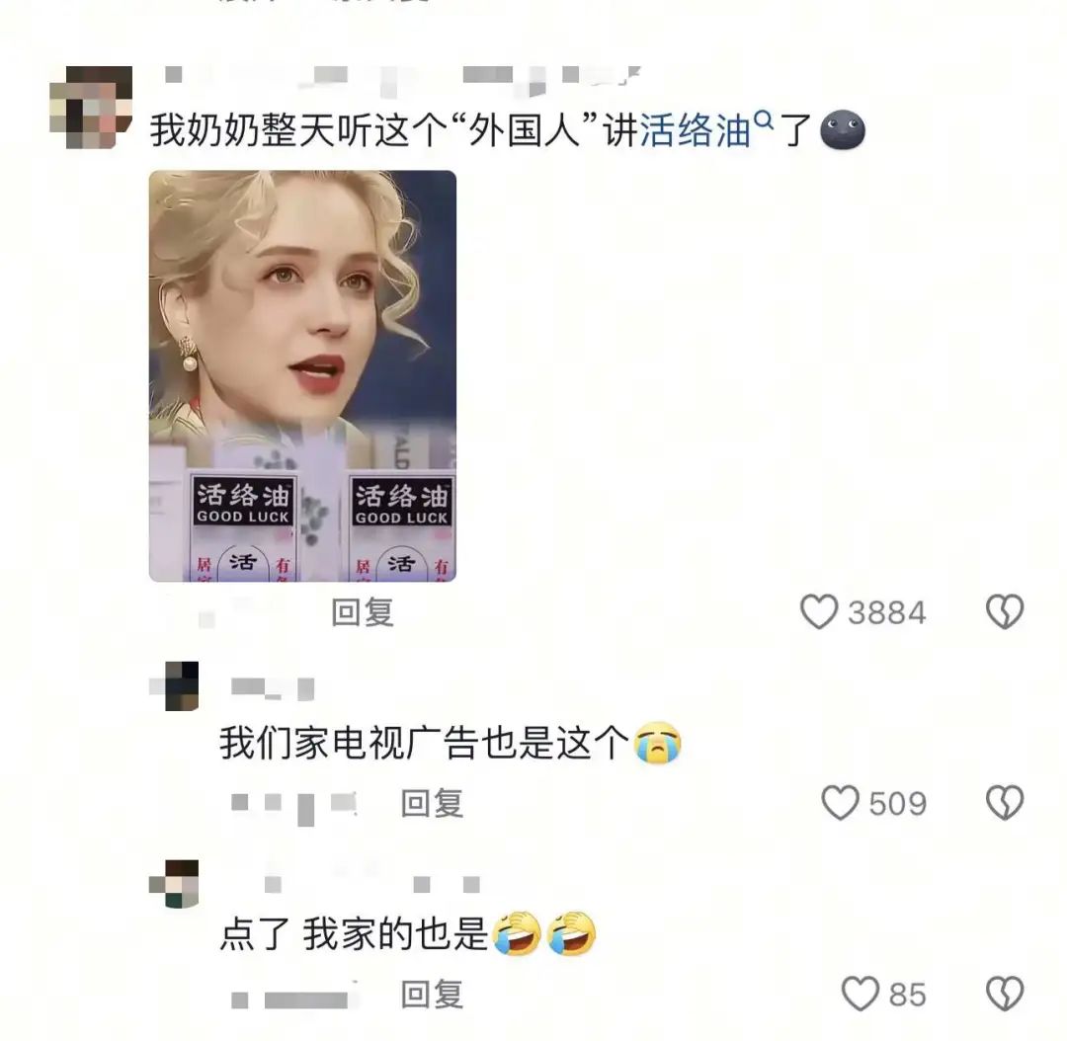This screenshot has height=1041, width=1067.
Task: Tap broken heart on 85-like reply
Action: click(x=1005, y=994)
